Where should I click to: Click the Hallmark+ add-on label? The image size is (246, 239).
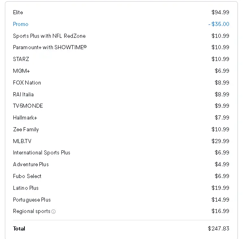25,117
